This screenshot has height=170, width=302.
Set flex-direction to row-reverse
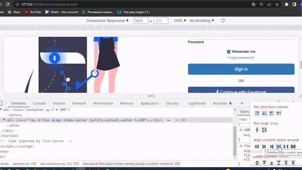(271, 113)
